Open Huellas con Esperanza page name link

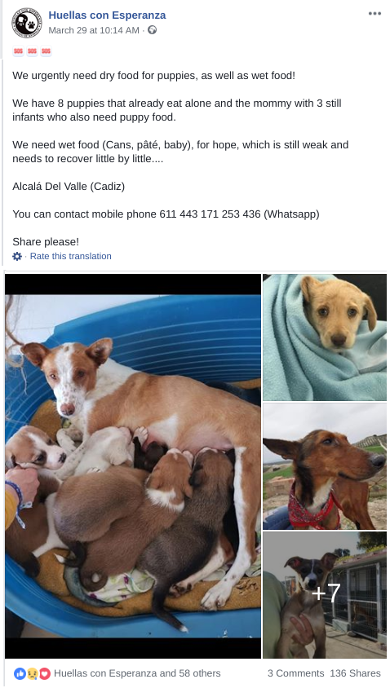tap(107, 15)
